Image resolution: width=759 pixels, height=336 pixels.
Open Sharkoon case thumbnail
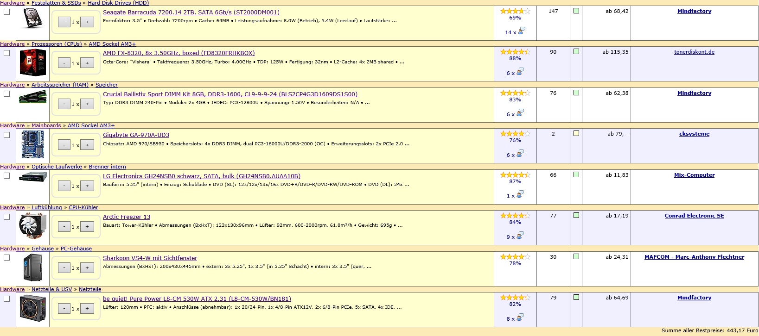click(32, 268)
